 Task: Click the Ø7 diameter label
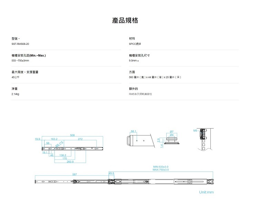(x=171, y=132)
